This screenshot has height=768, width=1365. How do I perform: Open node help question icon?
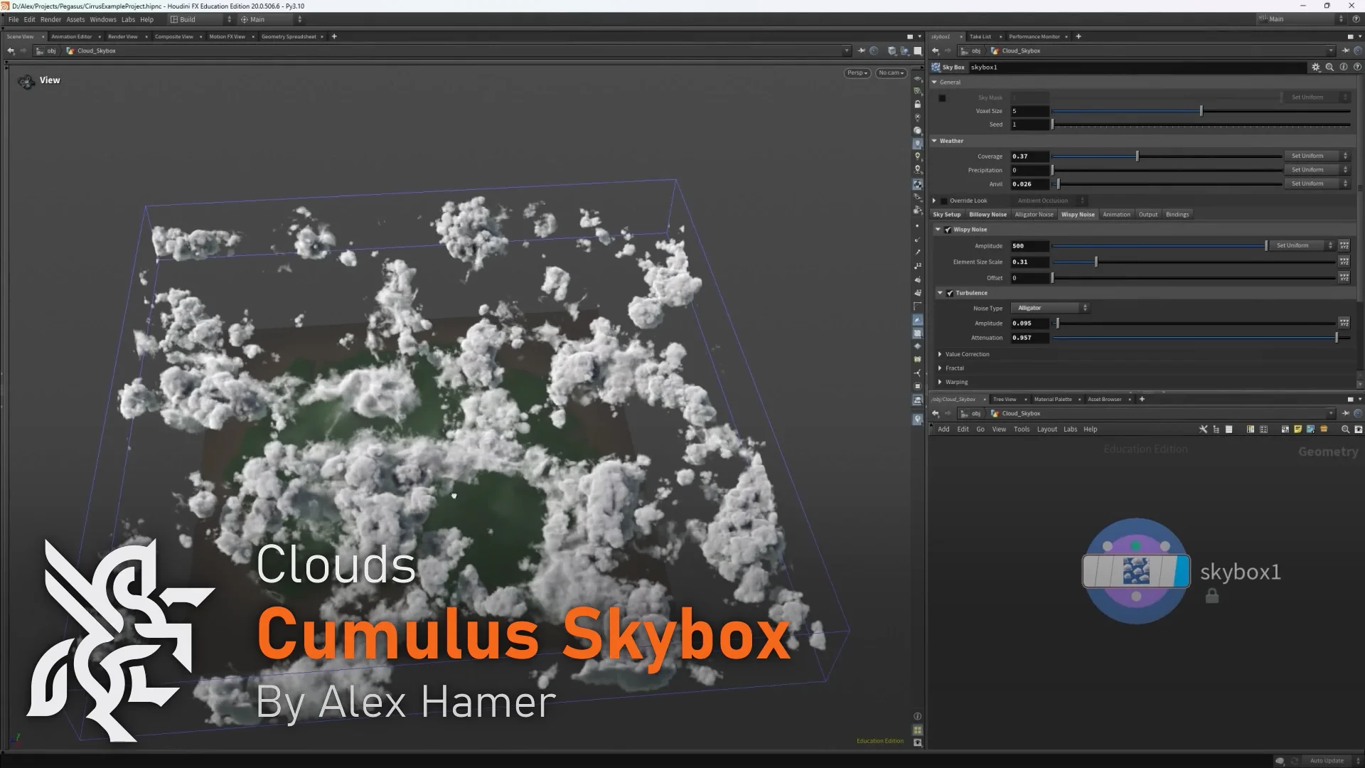tap(1356, 67)
